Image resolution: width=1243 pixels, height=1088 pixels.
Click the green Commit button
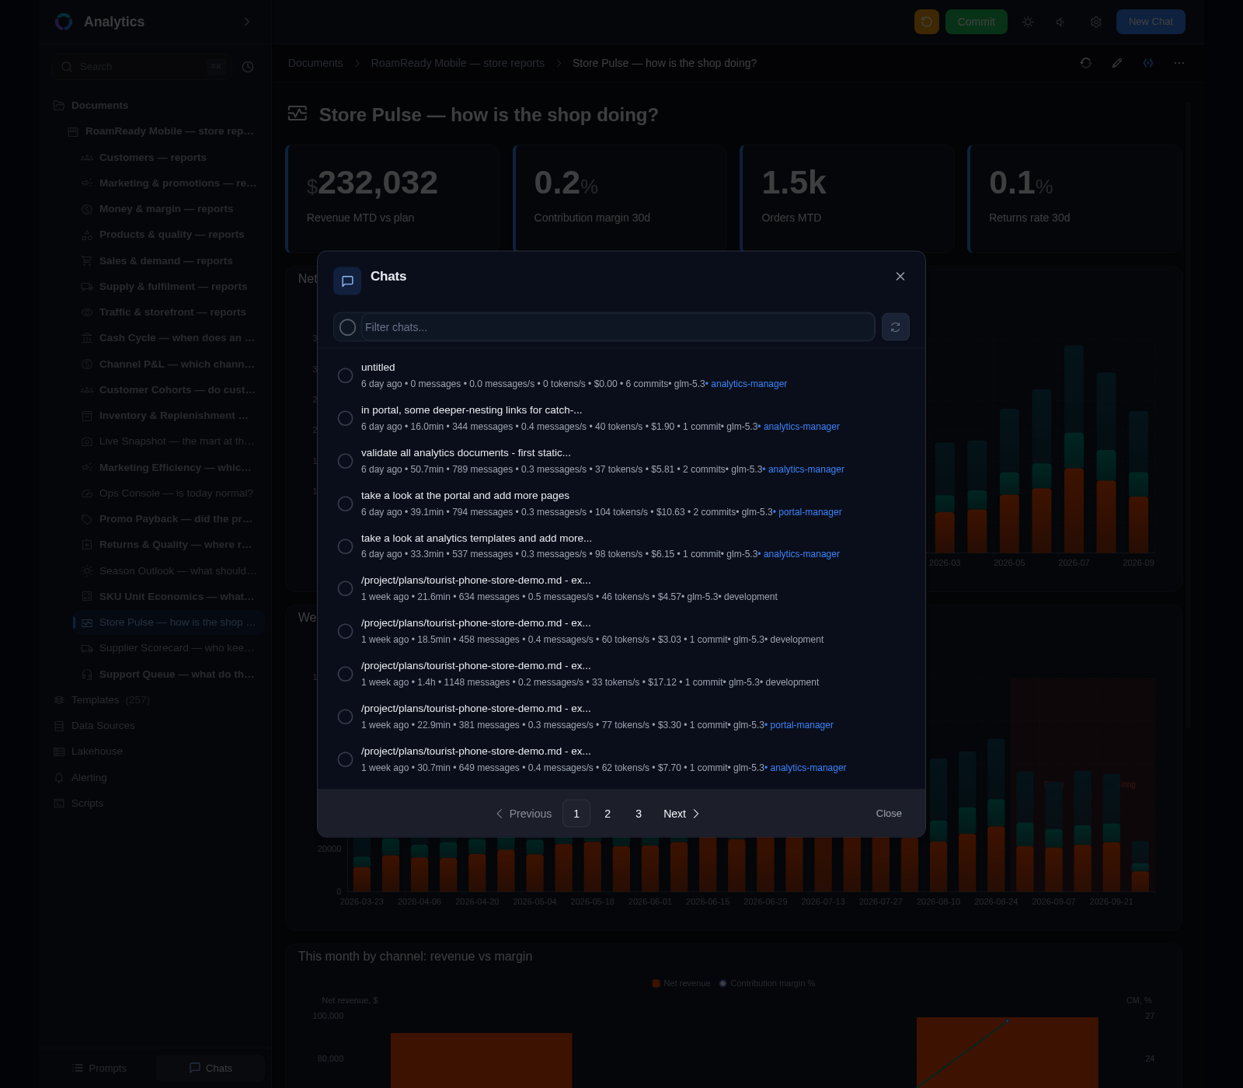[976, 22]
